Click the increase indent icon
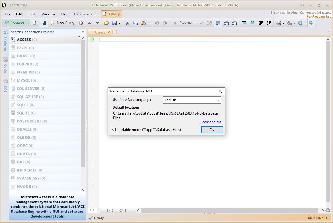This screenshot has height=223, width=333. pyautogui.click(x=269, y=23)
